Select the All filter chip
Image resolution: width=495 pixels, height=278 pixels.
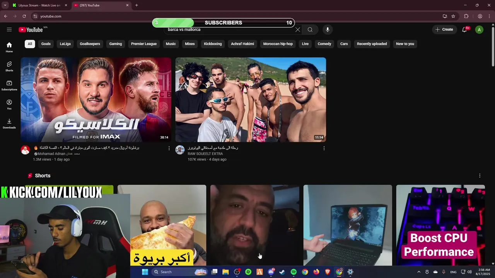pyautogui.click(x=30, y=44)
